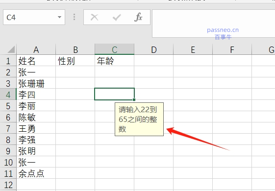Select column C header
This screenshot has height=191, width=275.
(115, 49)
